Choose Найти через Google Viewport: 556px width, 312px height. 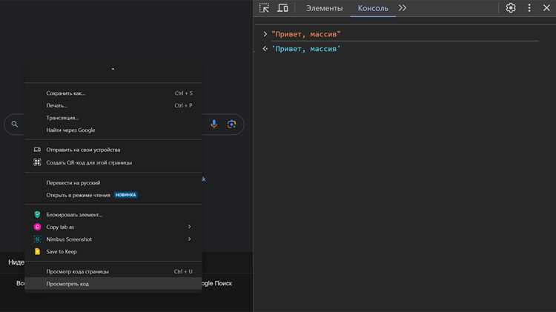(113, 130)
